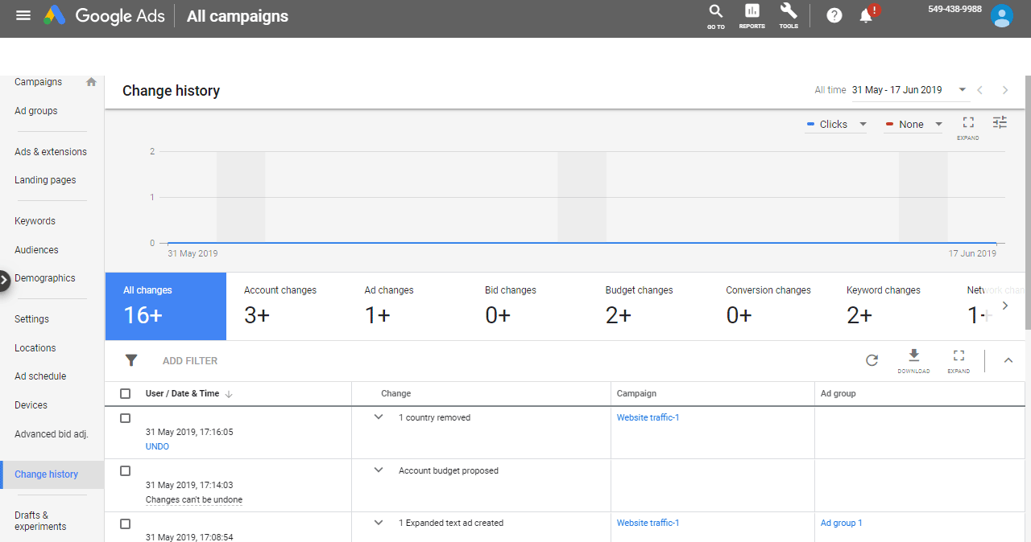Open the date range dropdown
Viewport: 1031px width, 542px height.
click(x=909, y=90)
